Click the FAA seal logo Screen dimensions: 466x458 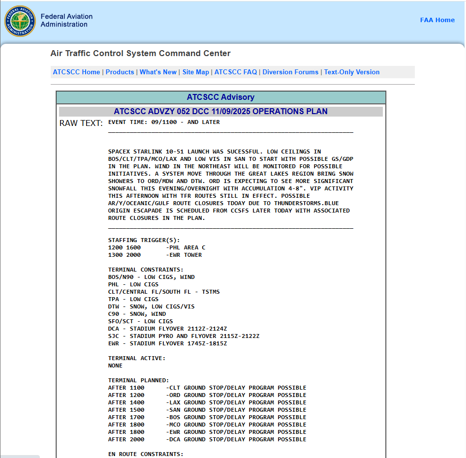point(20,21)
